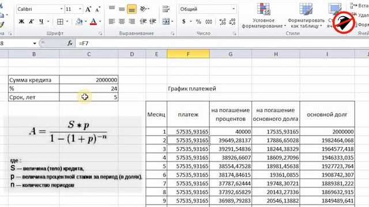This screenshot has height=207, width=369.
Task: Increase font size with the large A button
Action: coord(88,9)
